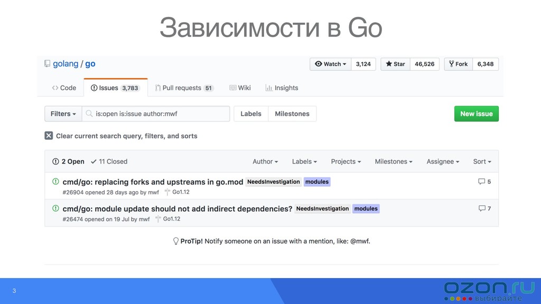Screen dimensions: 541x304
Task: Click the 3,783 issues counter badge
Action: coord(130,88)
